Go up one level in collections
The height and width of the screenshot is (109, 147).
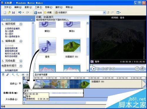108,12
